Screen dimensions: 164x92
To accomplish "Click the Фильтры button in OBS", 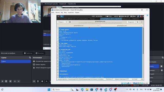I will (x=40, y=53).
